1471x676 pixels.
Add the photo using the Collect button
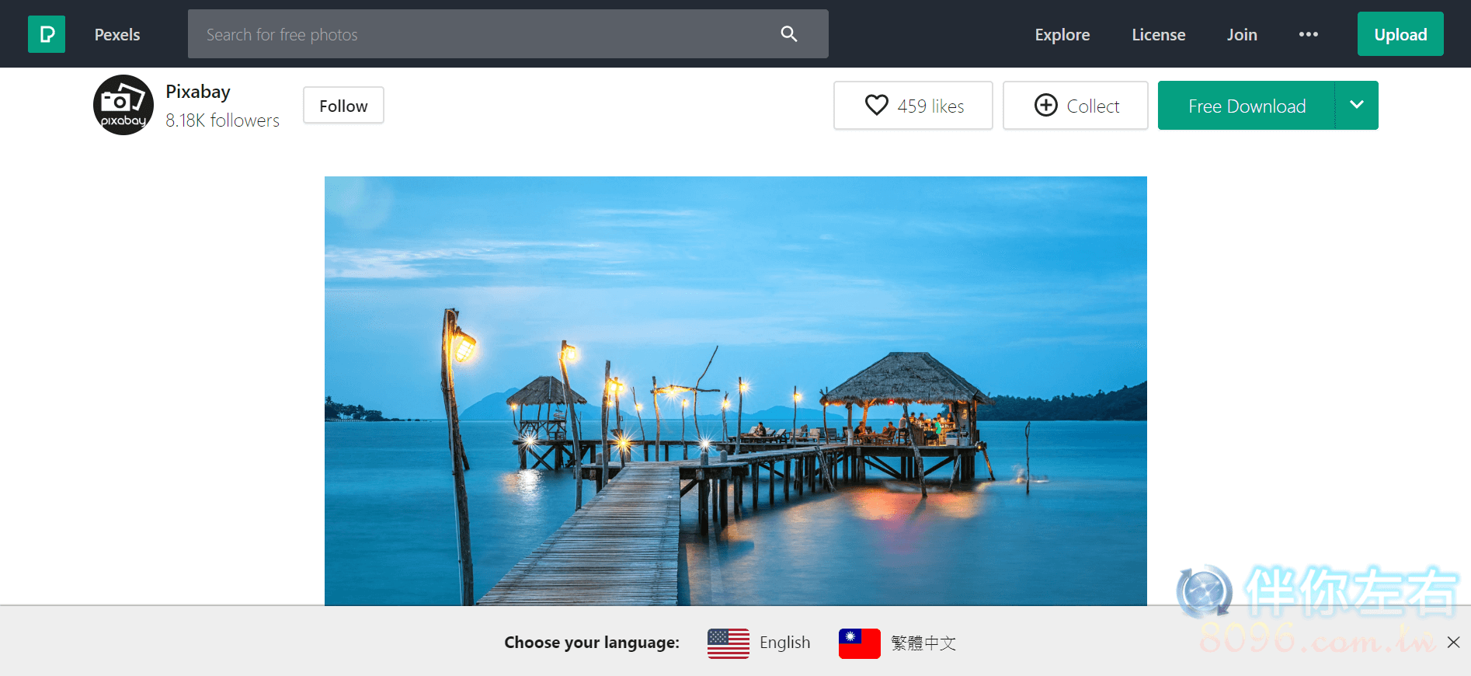coord(1076,106)
